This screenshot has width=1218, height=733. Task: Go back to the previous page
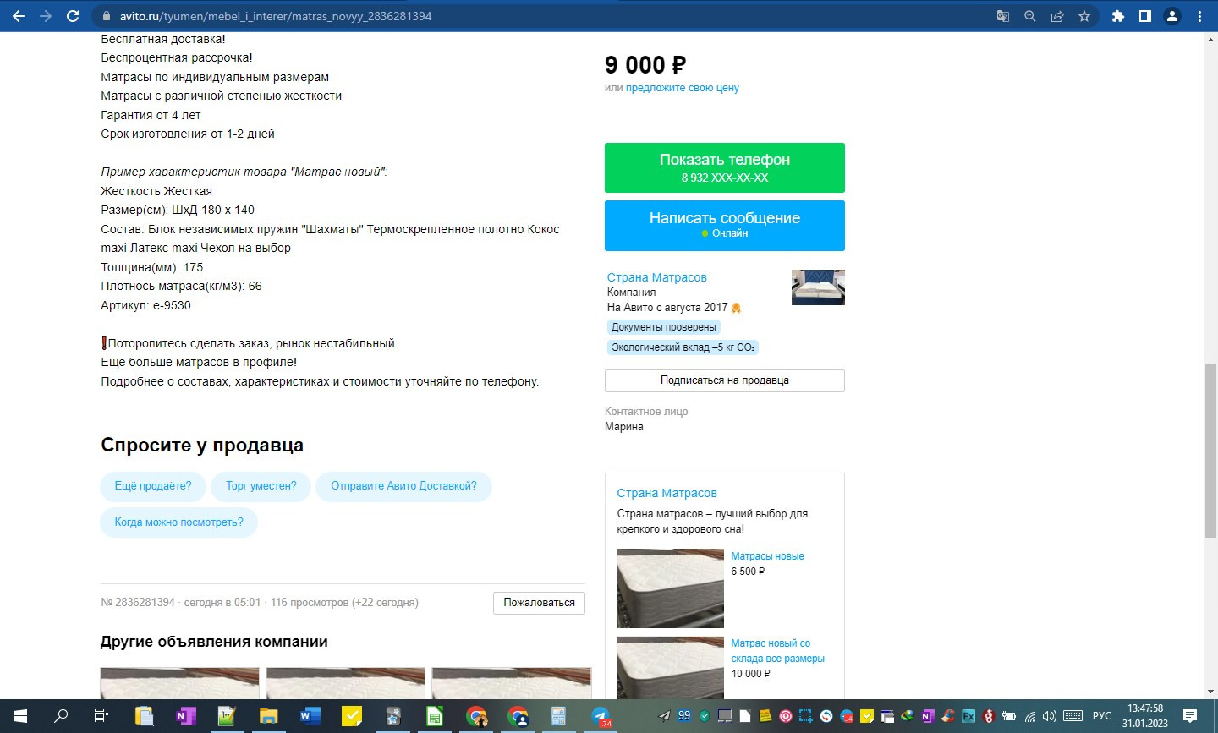pos(19,16)
